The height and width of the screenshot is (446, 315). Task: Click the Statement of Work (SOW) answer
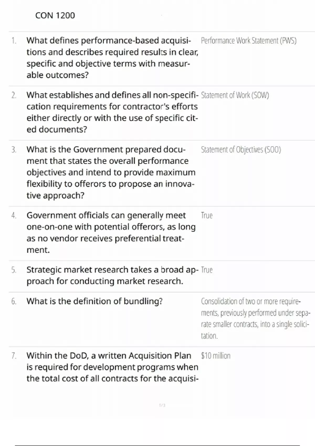pyautogui.click(x=235, y=95)
